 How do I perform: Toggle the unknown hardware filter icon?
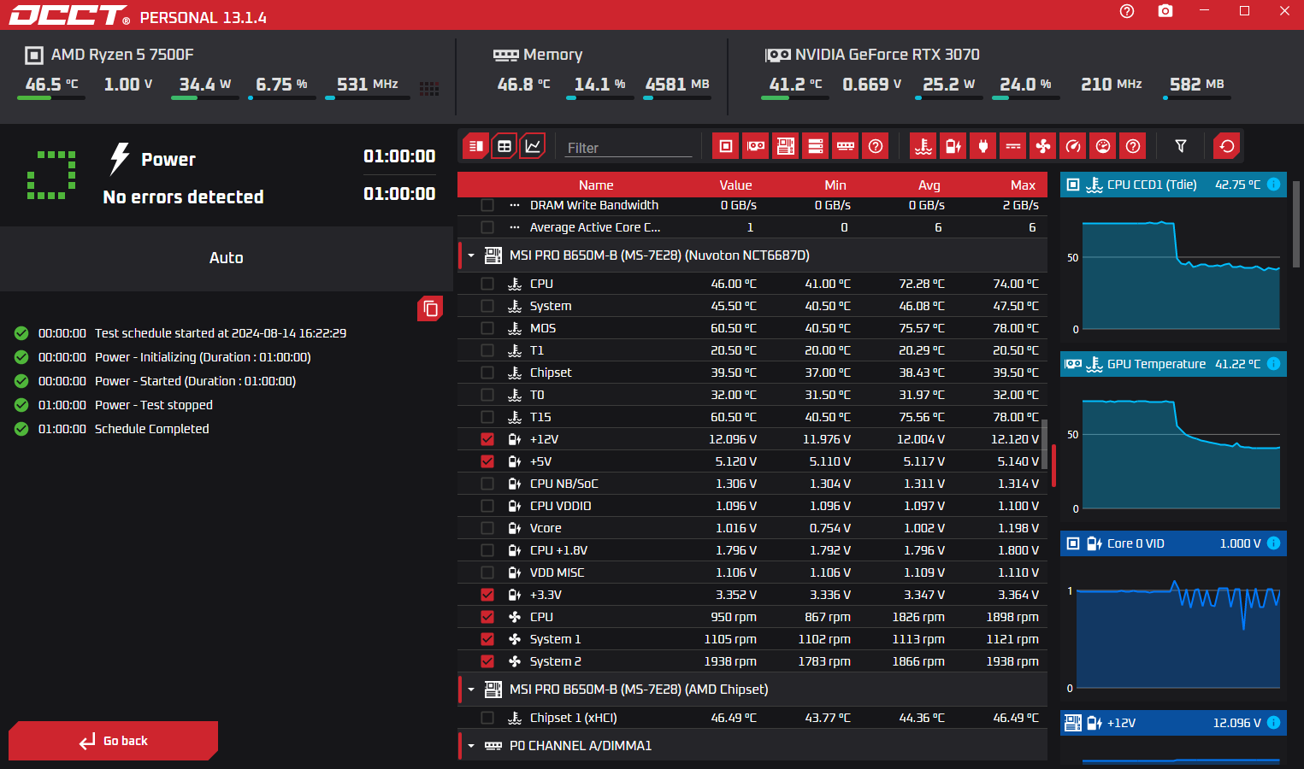coord(876,146)
